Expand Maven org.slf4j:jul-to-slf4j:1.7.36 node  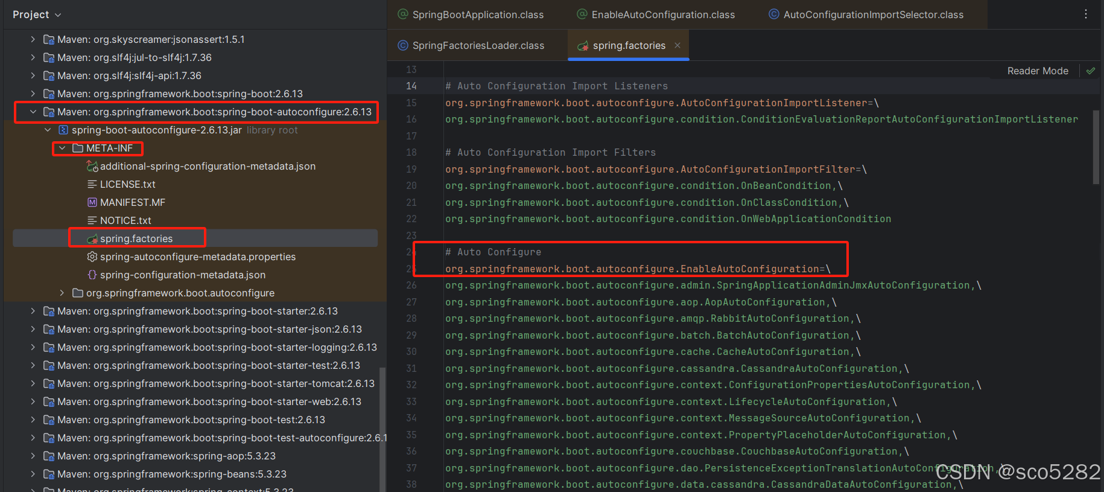33,57
